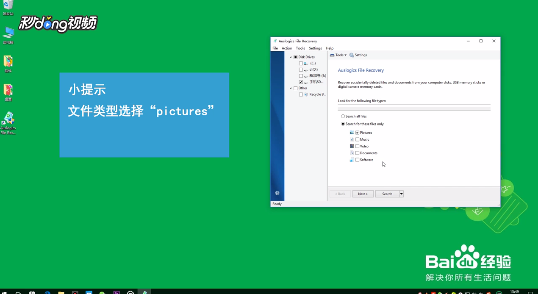Select the Auslogics File Recovery desktop shortcut
538x294 pixels.
click(8, 123)
